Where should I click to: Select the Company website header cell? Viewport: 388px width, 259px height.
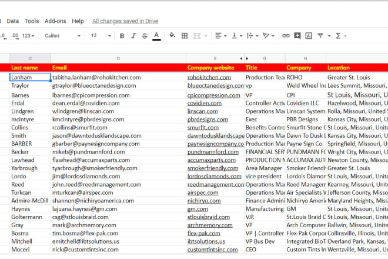pos(215,68)
